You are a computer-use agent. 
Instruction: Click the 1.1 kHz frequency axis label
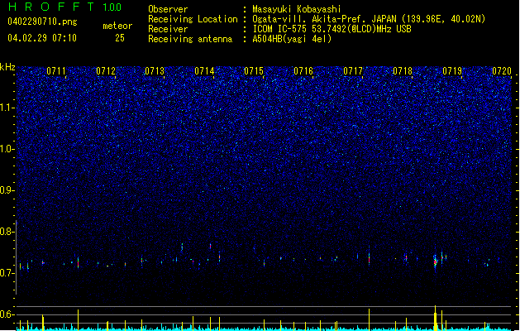pyautogui.click(x=7, y=108)
